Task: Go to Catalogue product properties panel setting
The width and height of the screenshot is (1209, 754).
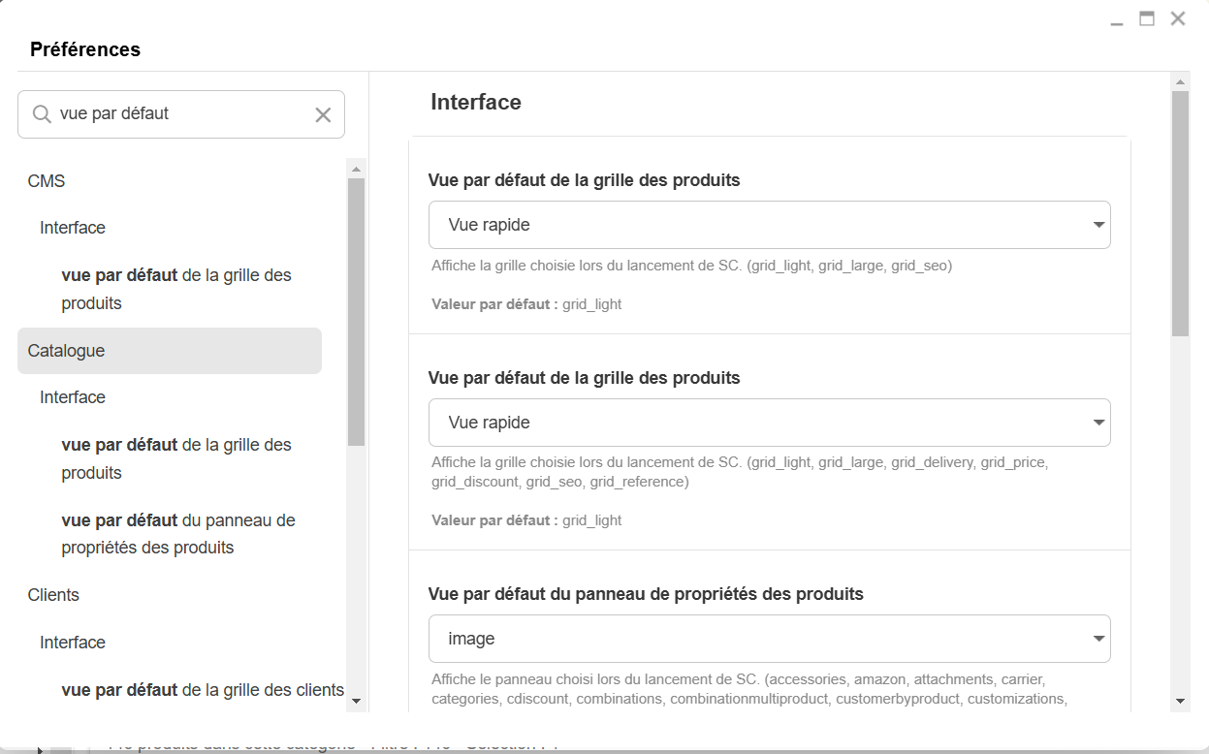Action: pyautogui.click(x=177, y=534)
